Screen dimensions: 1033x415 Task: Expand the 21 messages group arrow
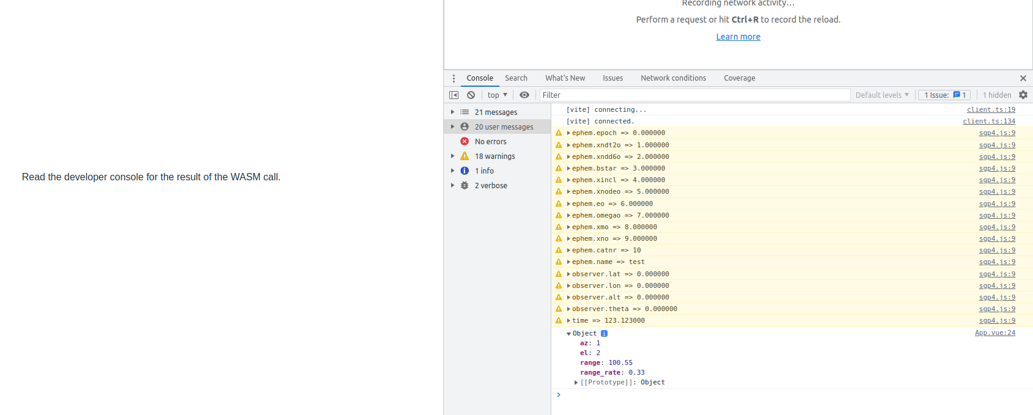(452, 112)
